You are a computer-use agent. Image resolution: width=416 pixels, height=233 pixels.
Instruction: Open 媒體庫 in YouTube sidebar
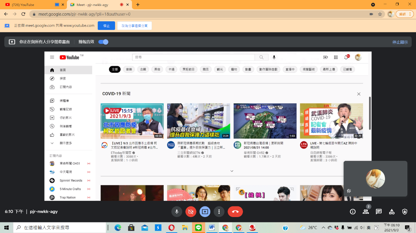pyautogui.click(x=69, y=101)
